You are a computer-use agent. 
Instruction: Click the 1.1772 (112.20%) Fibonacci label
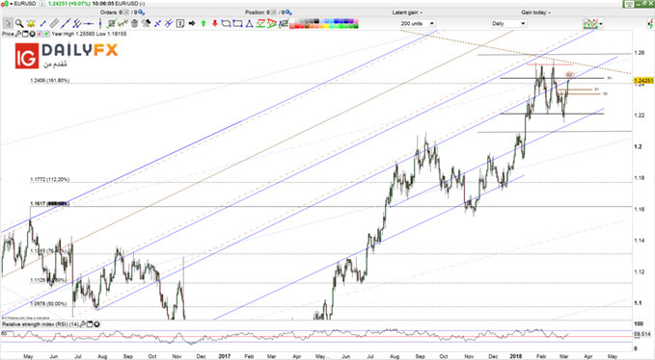click(50, 180)
